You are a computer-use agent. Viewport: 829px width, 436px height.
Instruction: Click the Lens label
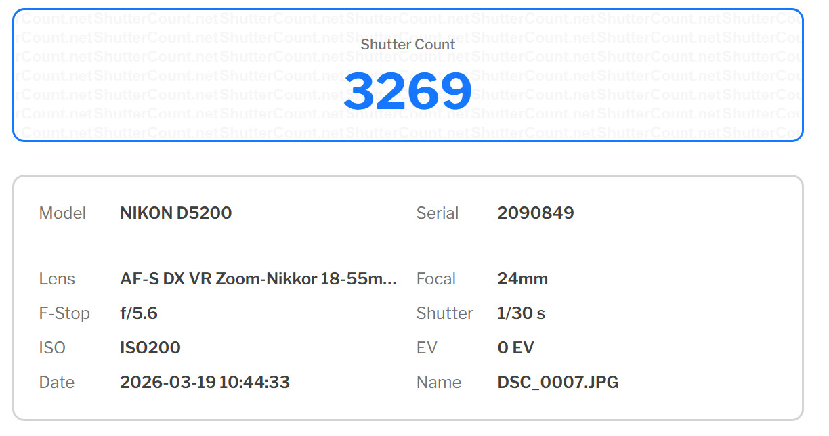point(57,279)
